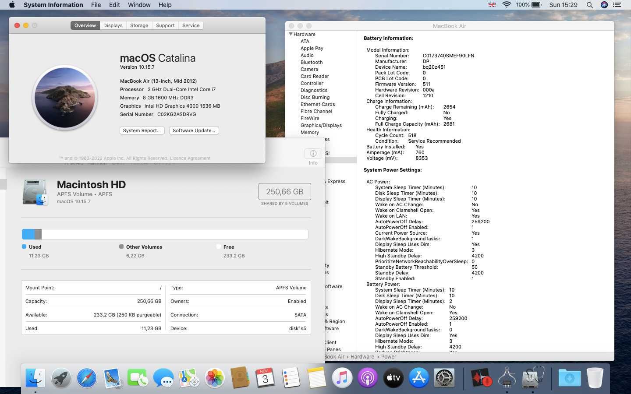Click the grey Other Volumes legend swatch

[121, 246]
